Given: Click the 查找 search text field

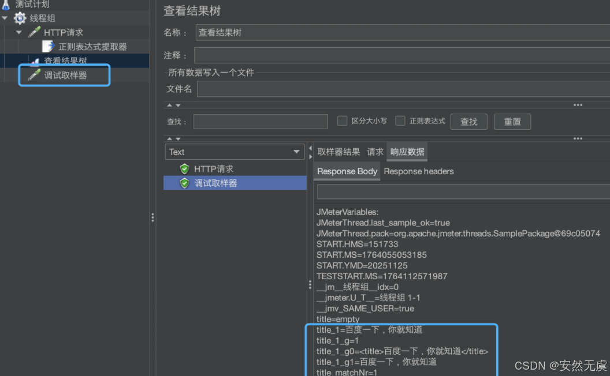Looking at the screenshot, I should click(261, 122).
